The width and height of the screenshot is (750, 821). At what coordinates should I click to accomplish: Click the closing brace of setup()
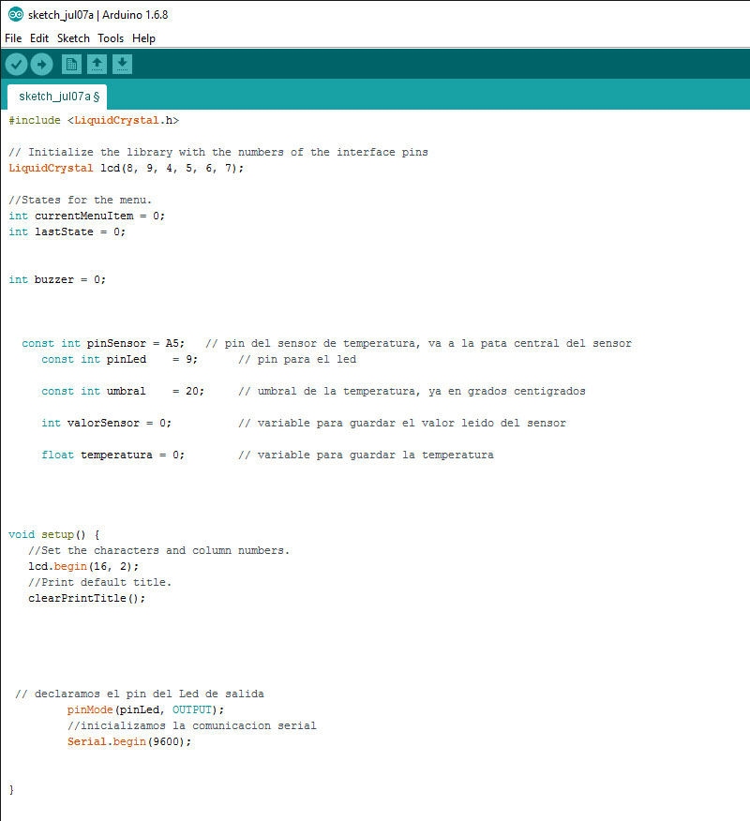click(x=11, y=789)
